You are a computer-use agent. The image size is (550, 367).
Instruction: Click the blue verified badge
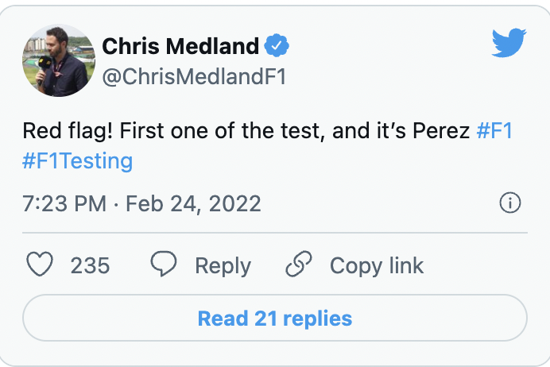pyautogui.click(x=277, y=46)
